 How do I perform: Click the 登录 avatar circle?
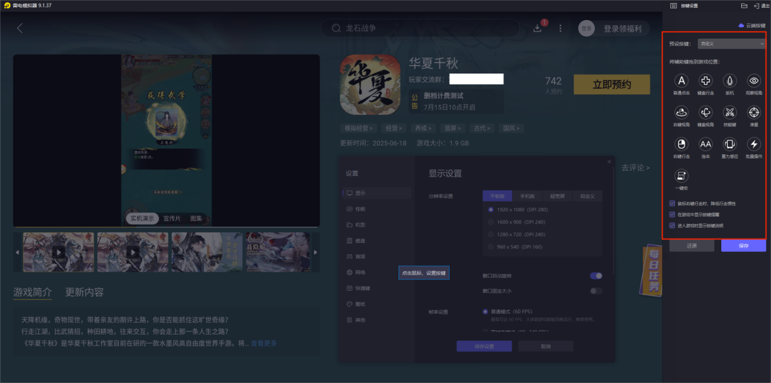[586, 28]
